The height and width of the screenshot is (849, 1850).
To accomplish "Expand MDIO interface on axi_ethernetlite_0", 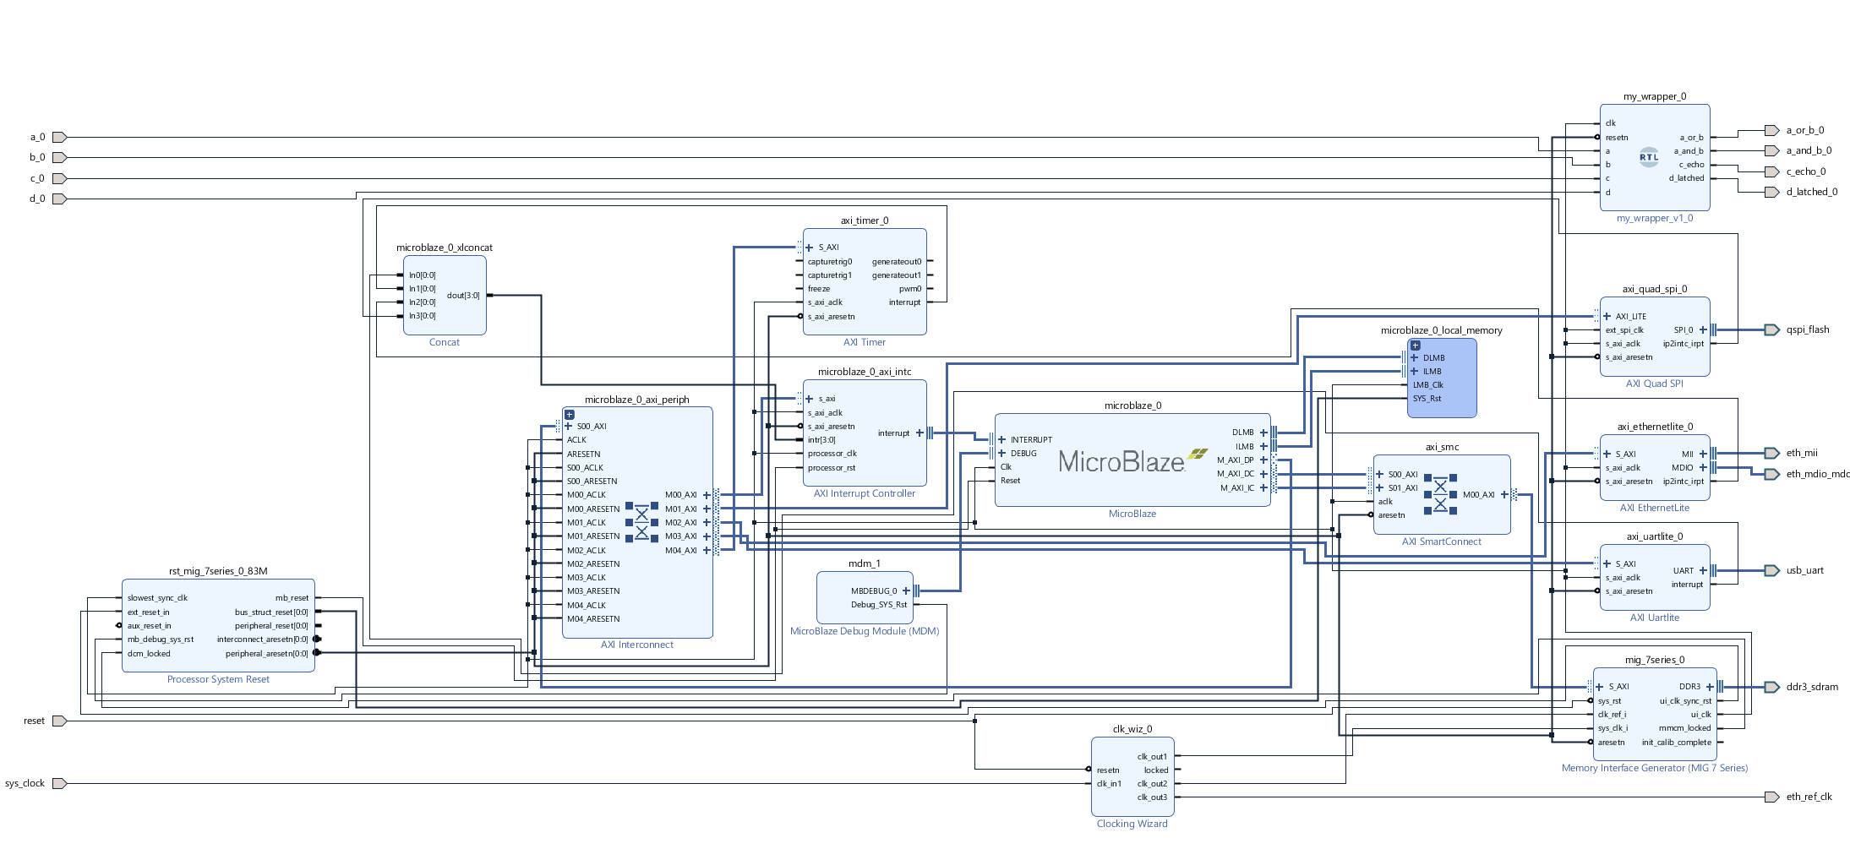I will (1703, 467).
